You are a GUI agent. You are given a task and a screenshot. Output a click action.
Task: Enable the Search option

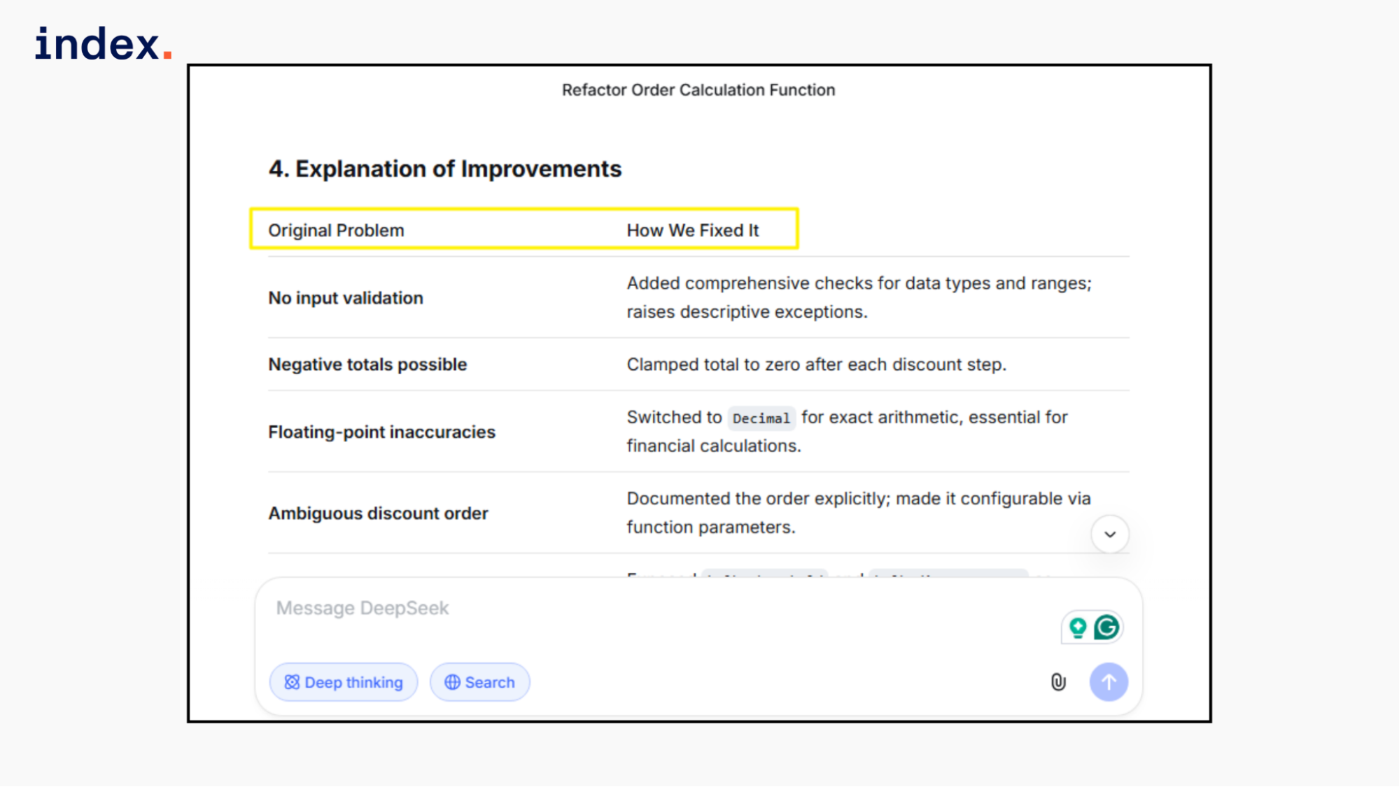coord(480,682)
